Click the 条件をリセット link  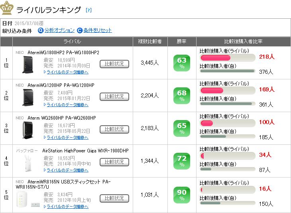coord(98,30)
